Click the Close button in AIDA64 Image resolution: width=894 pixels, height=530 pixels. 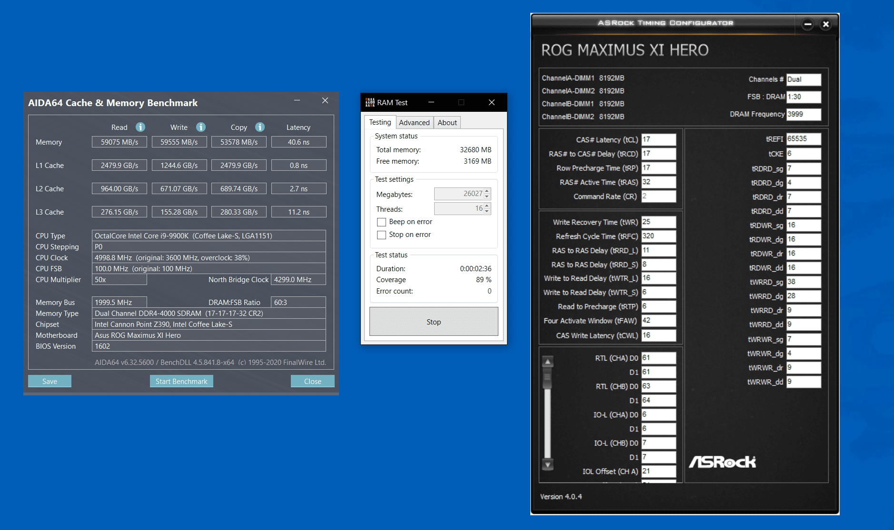pyautogui.click(x=313, y=381)
